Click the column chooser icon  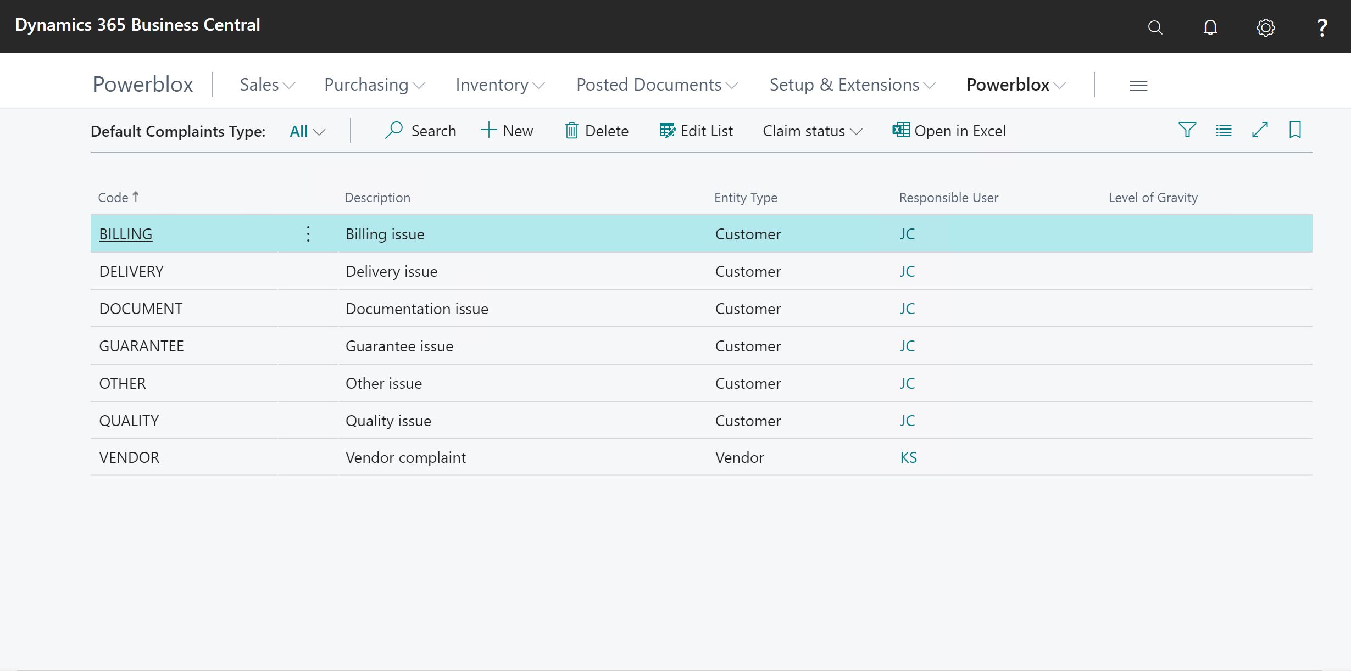[x=1222, y=130]
